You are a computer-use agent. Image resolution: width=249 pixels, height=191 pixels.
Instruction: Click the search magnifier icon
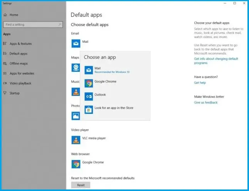point(60,25)
